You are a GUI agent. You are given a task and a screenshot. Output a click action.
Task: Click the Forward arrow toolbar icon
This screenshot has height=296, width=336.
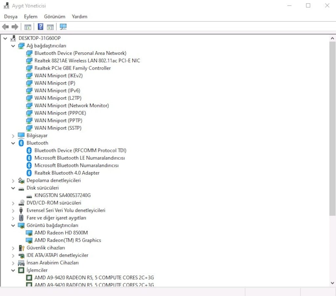(x=15, y=27)
